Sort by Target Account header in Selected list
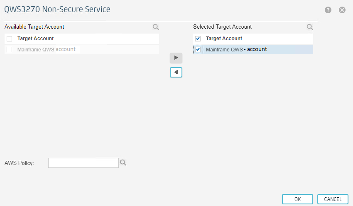The height and width of the screenshot is (206, 353). 224,39
